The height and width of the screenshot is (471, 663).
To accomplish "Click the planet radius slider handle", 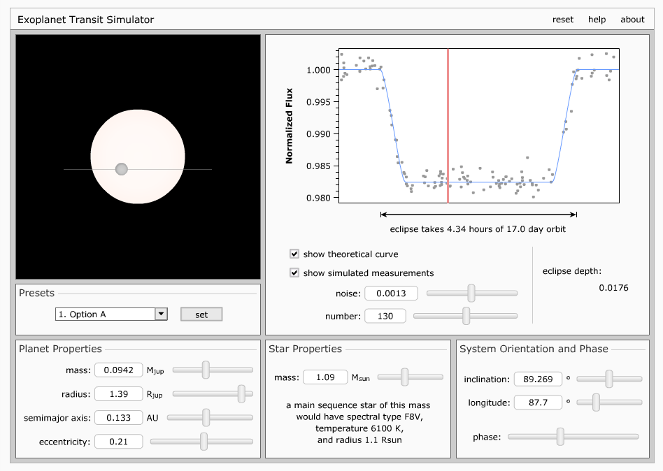I will [242, 393].
